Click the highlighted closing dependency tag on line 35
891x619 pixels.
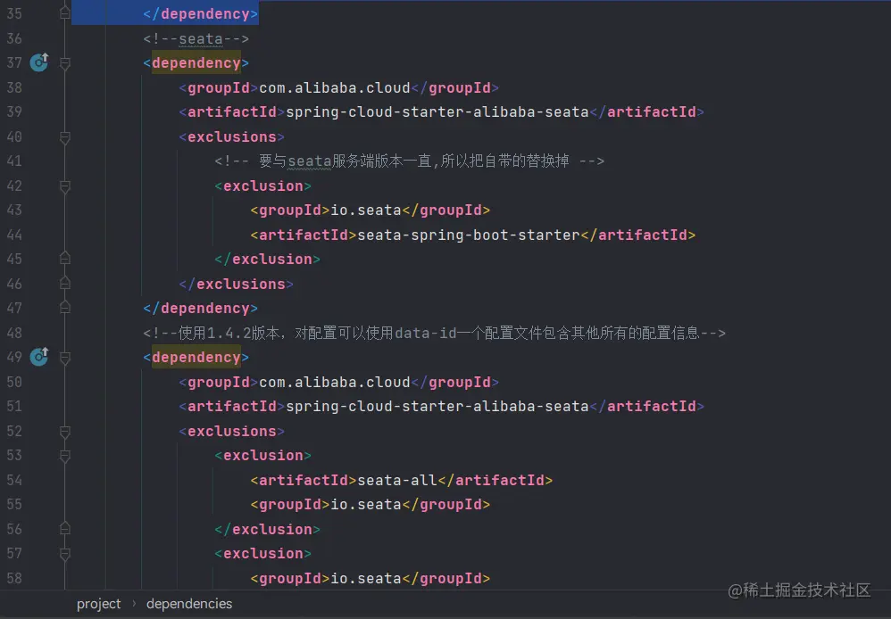[201, 13]
